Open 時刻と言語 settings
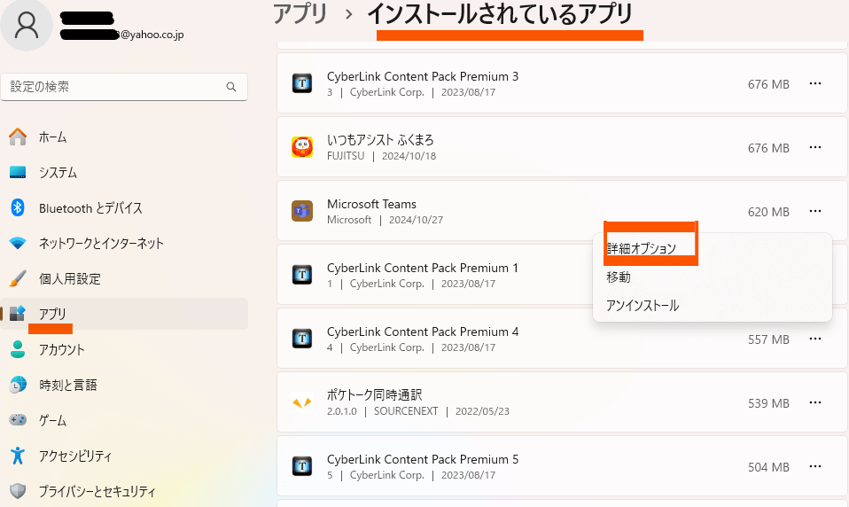The height and width of the screenshot is (507, 849). coord(124,385)
